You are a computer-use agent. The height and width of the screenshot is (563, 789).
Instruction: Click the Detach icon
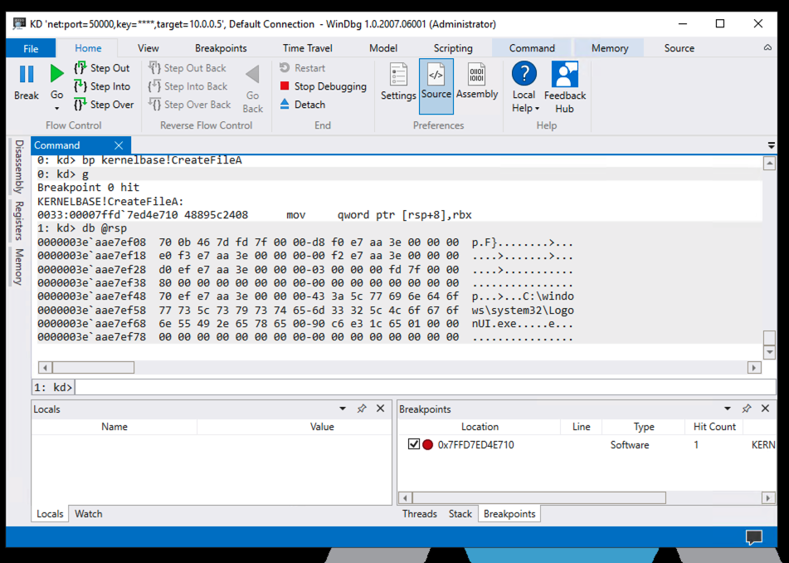click(285, 105)
